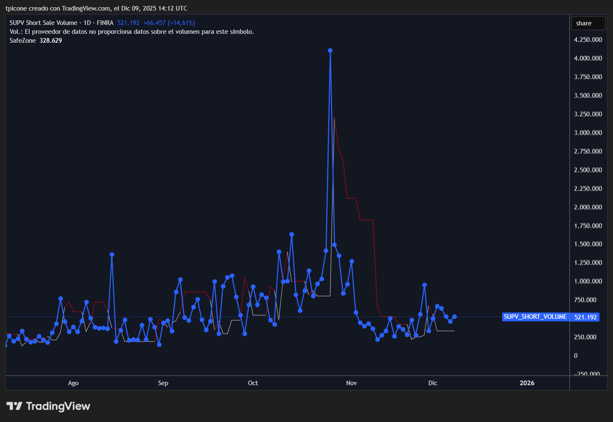Select the 2026 label on the time axis

527,383
